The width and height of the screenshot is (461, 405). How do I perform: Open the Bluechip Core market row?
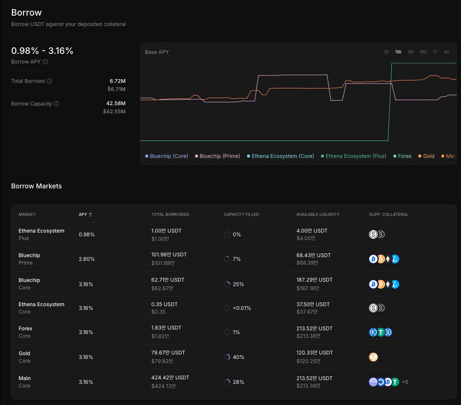point(234,284)
